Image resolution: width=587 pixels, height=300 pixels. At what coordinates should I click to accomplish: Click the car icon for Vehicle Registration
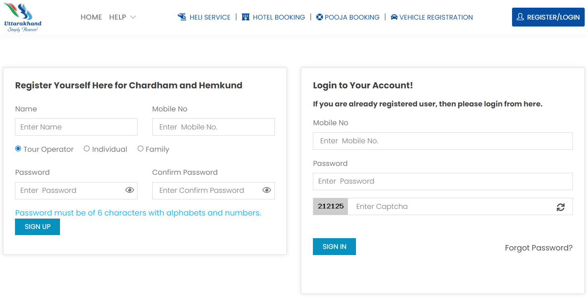point(394,17)
